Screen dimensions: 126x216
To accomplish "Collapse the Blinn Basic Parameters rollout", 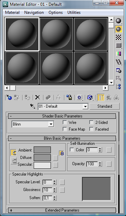I will (x=62, y=138).
